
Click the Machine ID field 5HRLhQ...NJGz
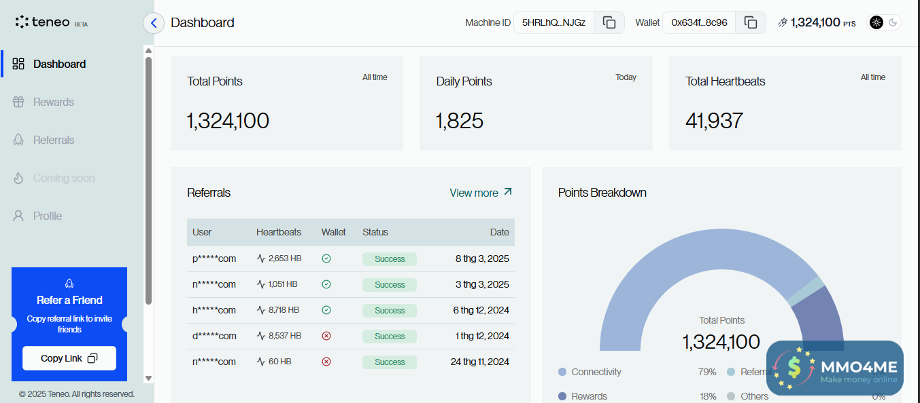coord(553,22)
